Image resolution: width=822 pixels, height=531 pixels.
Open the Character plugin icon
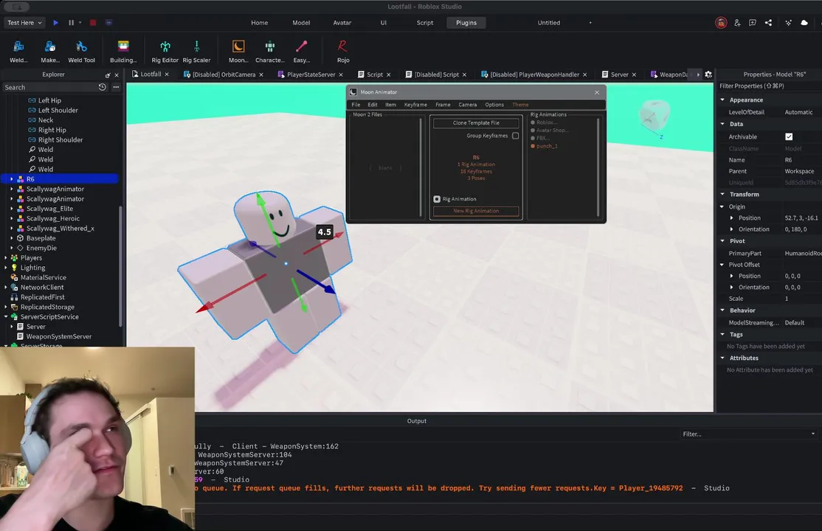(x=270, y=52)
